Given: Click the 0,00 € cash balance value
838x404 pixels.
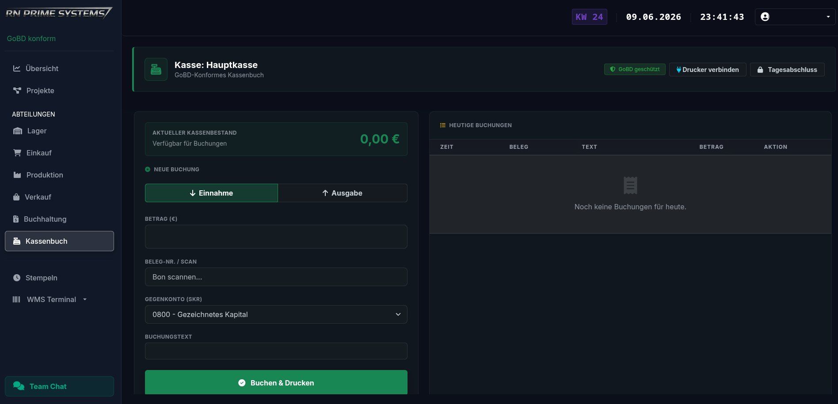Looking at the screenshot, I should click(x=380, y=139).
